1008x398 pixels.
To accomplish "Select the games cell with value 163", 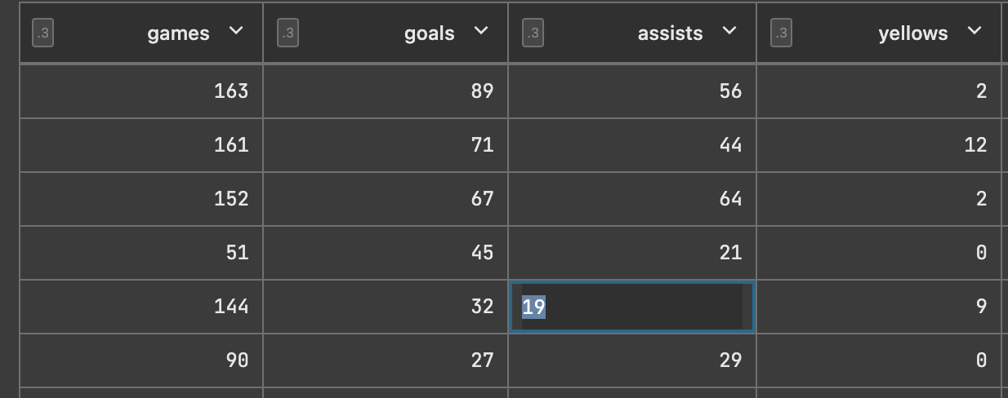I will pyautogui.click(x=141, y=91).
